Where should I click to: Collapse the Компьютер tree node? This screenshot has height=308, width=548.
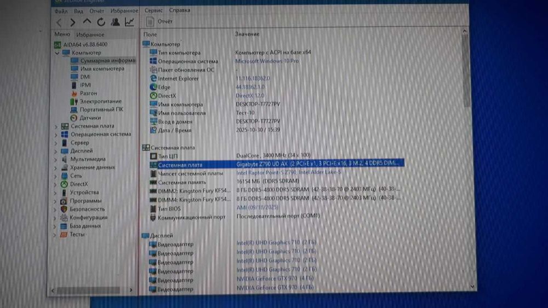[x=57, y=53]
